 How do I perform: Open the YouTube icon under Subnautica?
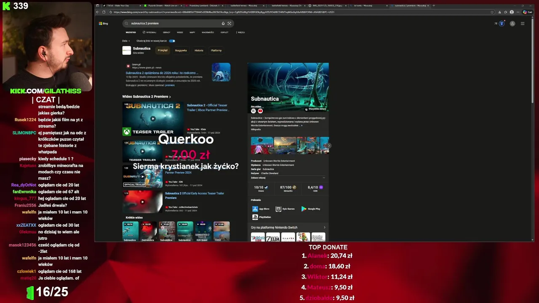[x=260, y=111]
